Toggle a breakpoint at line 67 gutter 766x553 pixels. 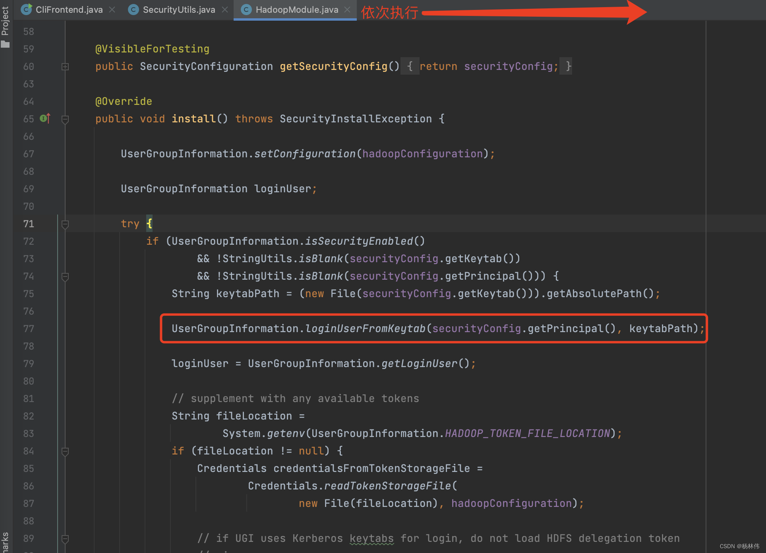click(48, 154)
